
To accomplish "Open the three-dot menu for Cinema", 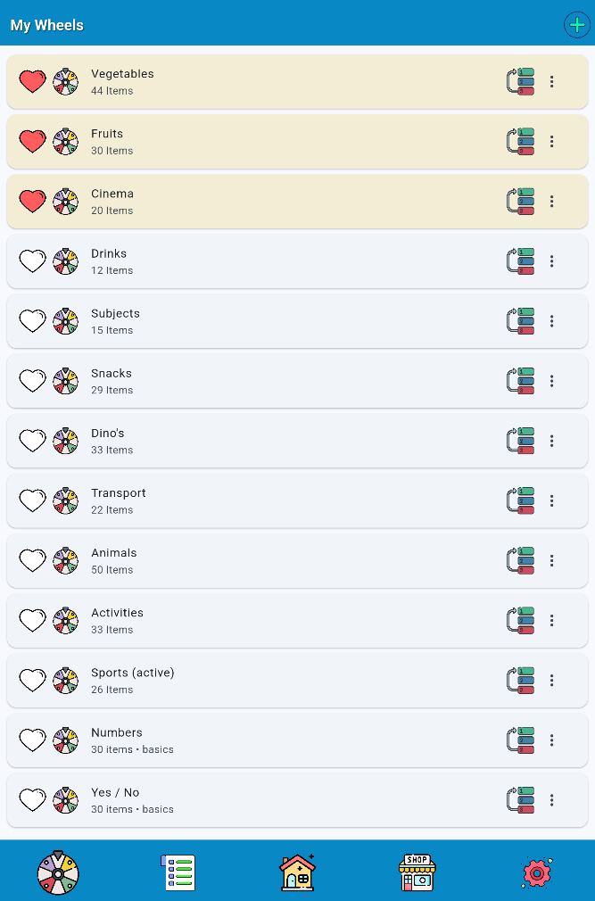I will tap(552, 201).
